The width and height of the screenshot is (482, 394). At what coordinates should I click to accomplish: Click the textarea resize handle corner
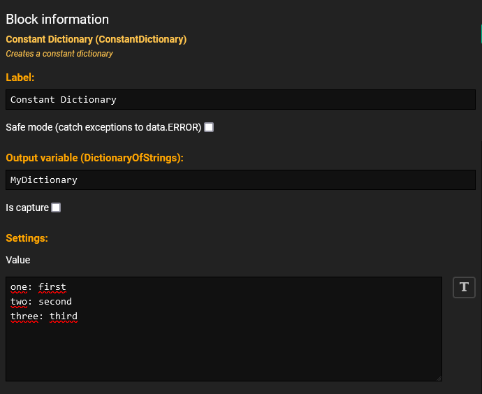pyautogui.click(x=439, y=379)
